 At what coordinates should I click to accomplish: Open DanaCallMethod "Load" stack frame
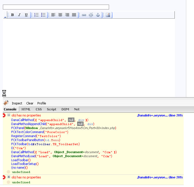click(22, 152)
